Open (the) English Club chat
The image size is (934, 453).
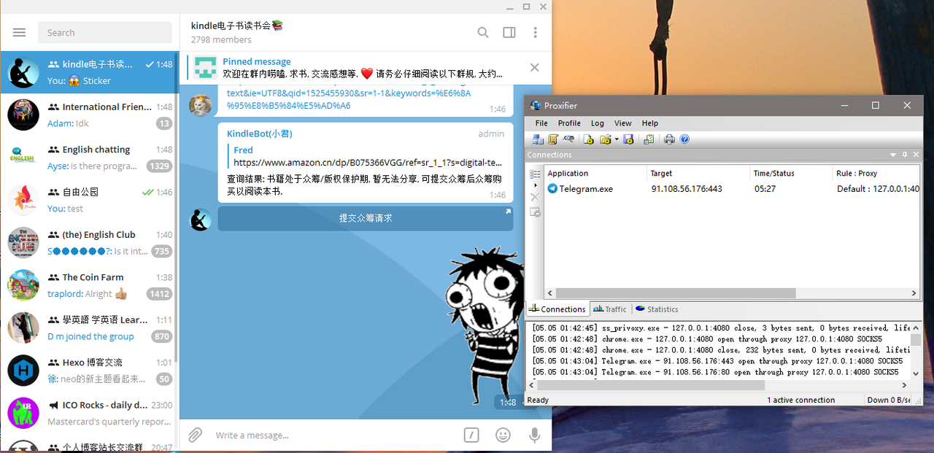coord(88,243)
